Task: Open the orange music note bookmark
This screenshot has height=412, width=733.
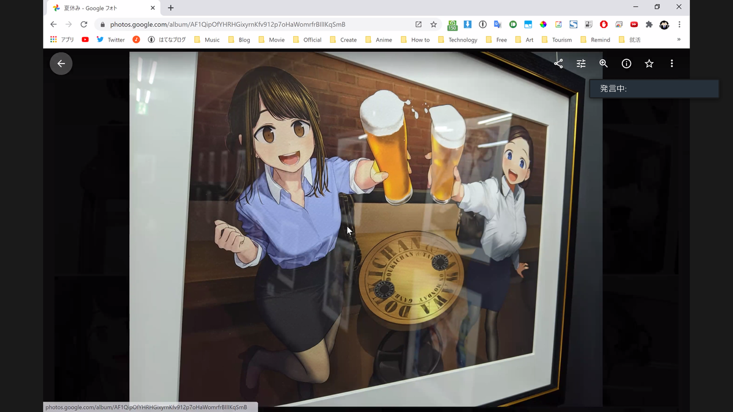Action: [136, 40]
